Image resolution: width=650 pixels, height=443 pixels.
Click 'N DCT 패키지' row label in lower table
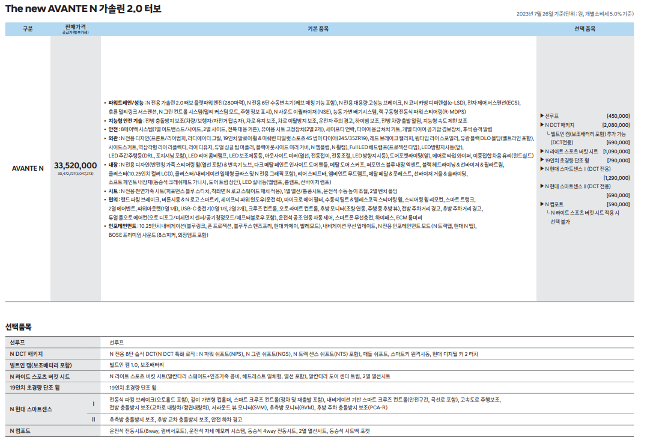(x=26, y=354)
